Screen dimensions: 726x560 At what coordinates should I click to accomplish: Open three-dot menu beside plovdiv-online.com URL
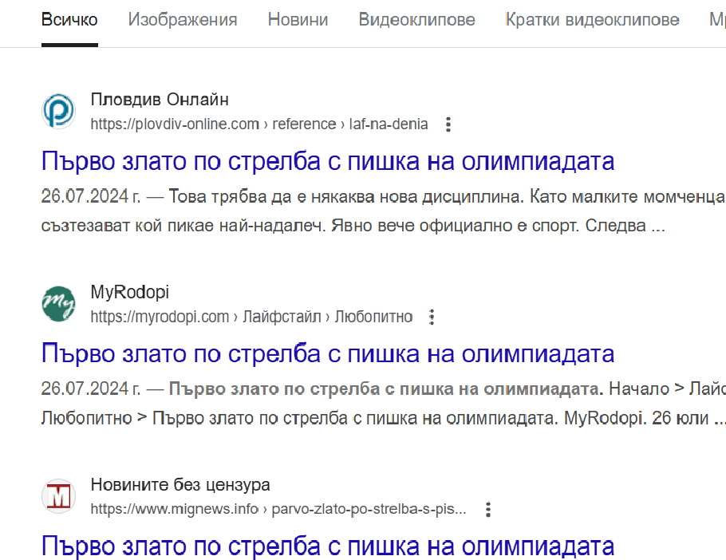448,124
